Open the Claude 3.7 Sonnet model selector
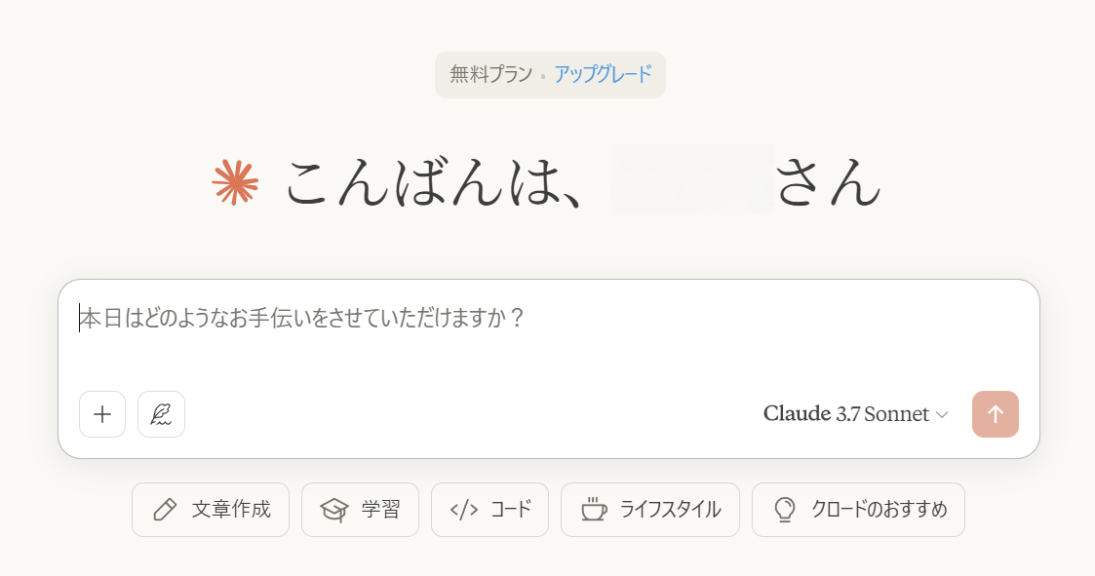The height and width of the screenshot is (576, 1095). (x=856, y=414)
